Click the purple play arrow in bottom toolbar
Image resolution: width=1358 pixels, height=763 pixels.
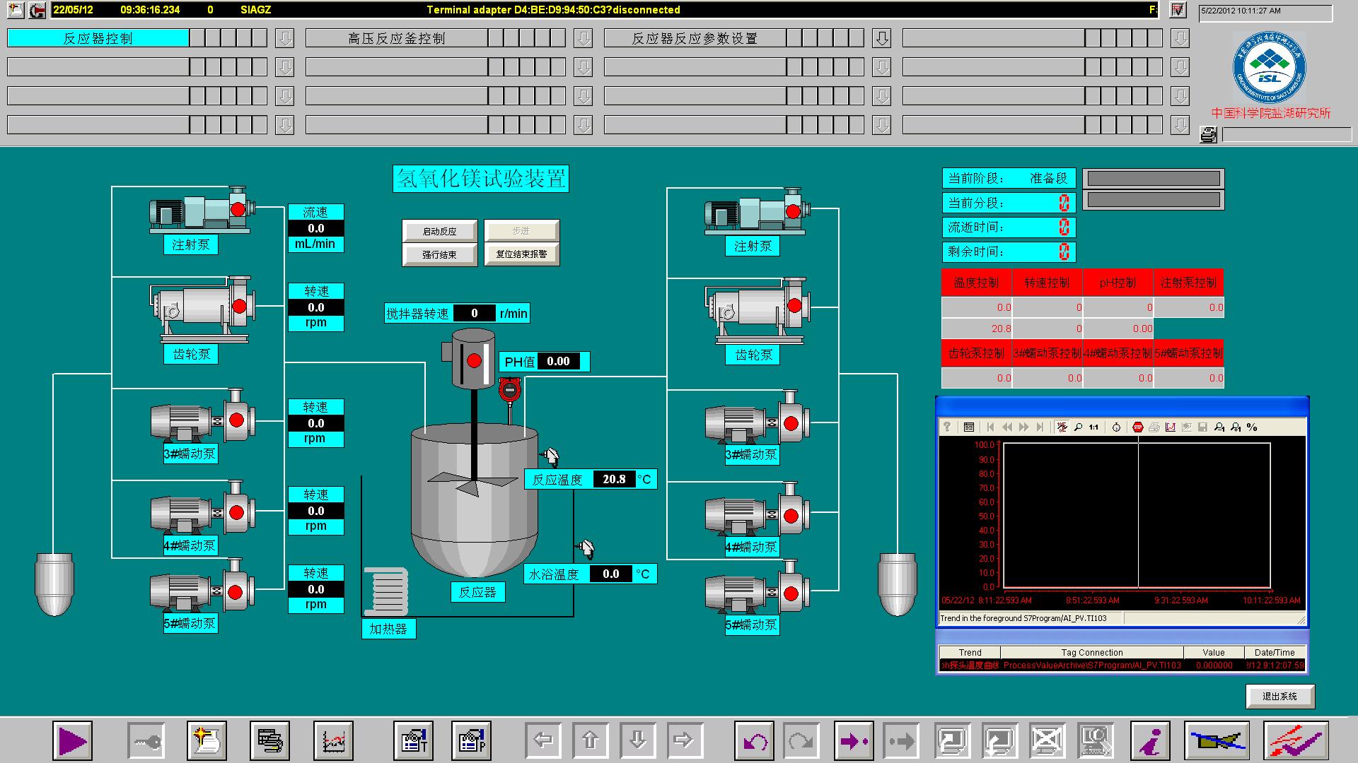click(x=72, y=741)
